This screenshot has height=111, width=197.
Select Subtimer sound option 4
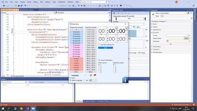click(x=114, y=70)
